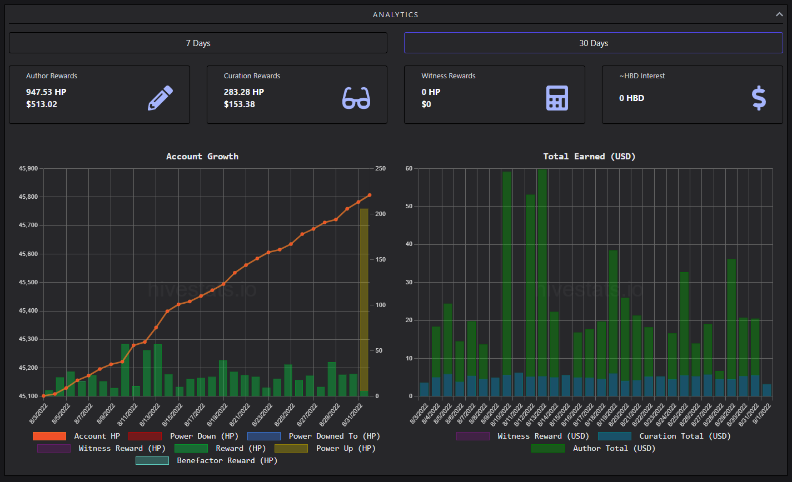Click the Author Rewards card heading

pos(52,76)
